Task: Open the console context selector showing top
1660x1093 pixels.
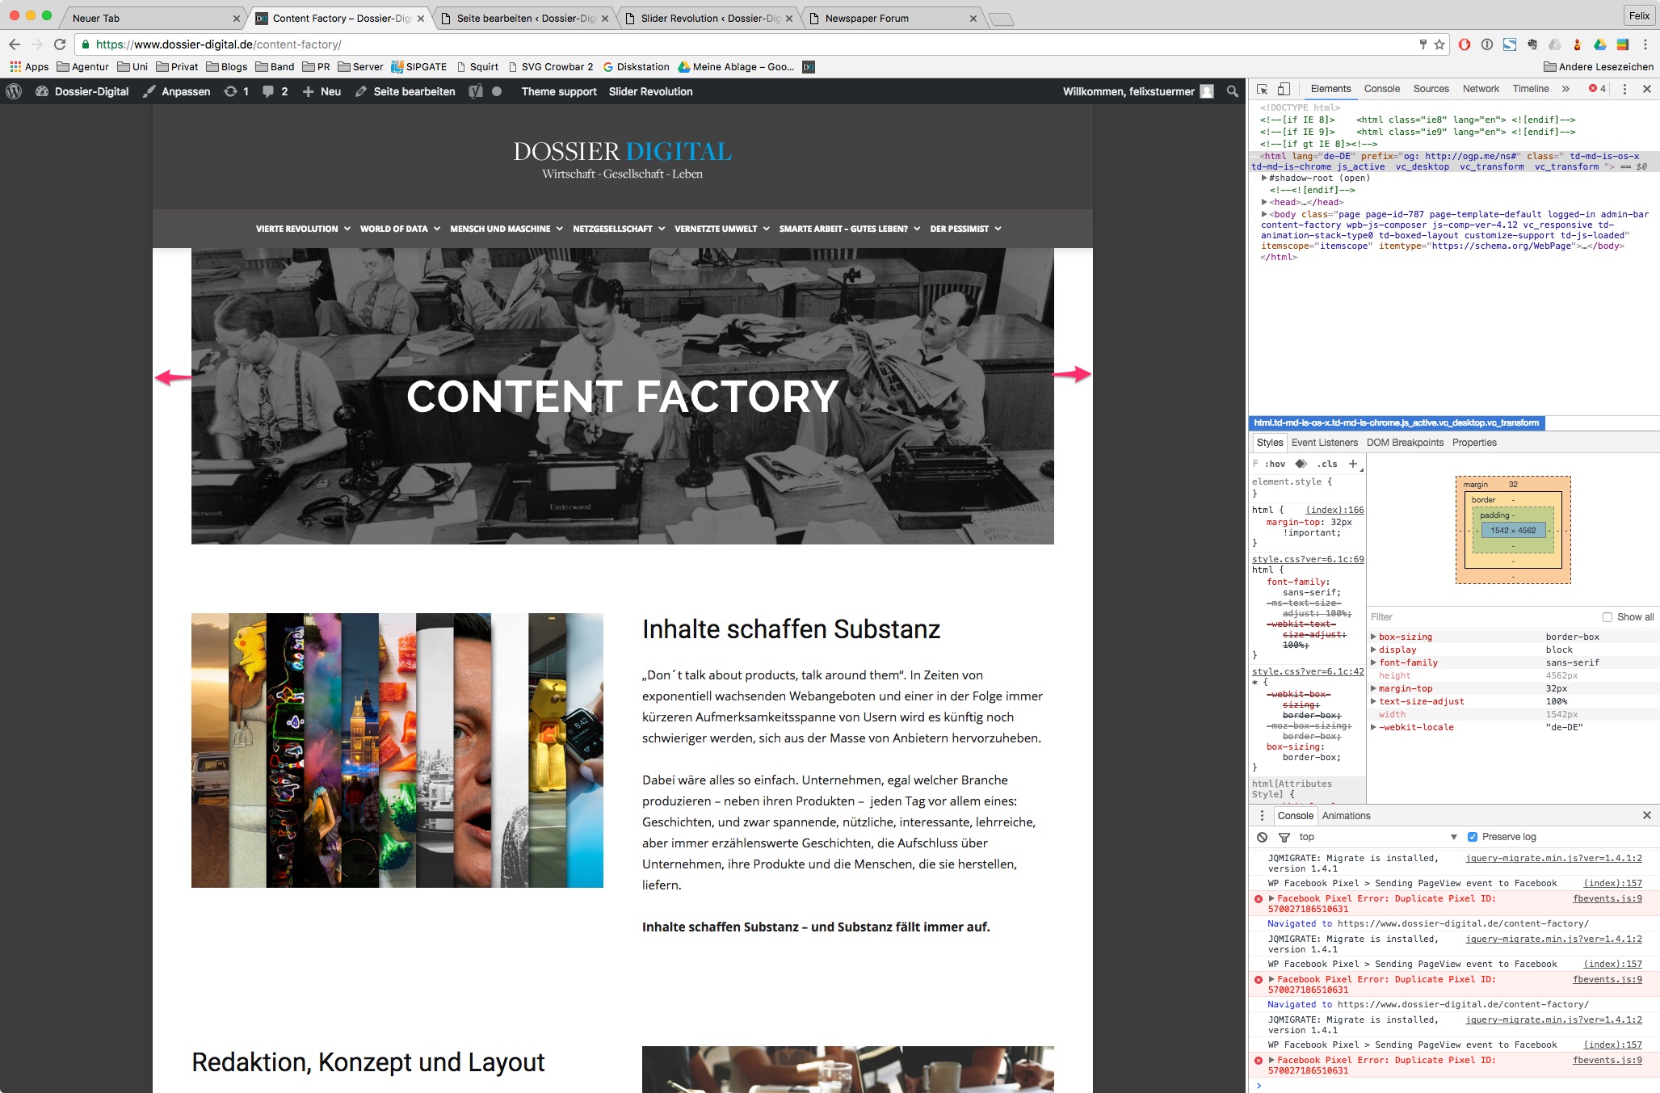Action: pyautogui.click(x=1378, y=837)
